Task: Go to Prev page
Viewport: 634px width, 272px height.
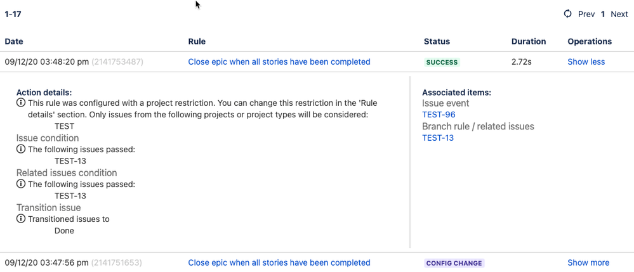Action: tap(586, 15)
